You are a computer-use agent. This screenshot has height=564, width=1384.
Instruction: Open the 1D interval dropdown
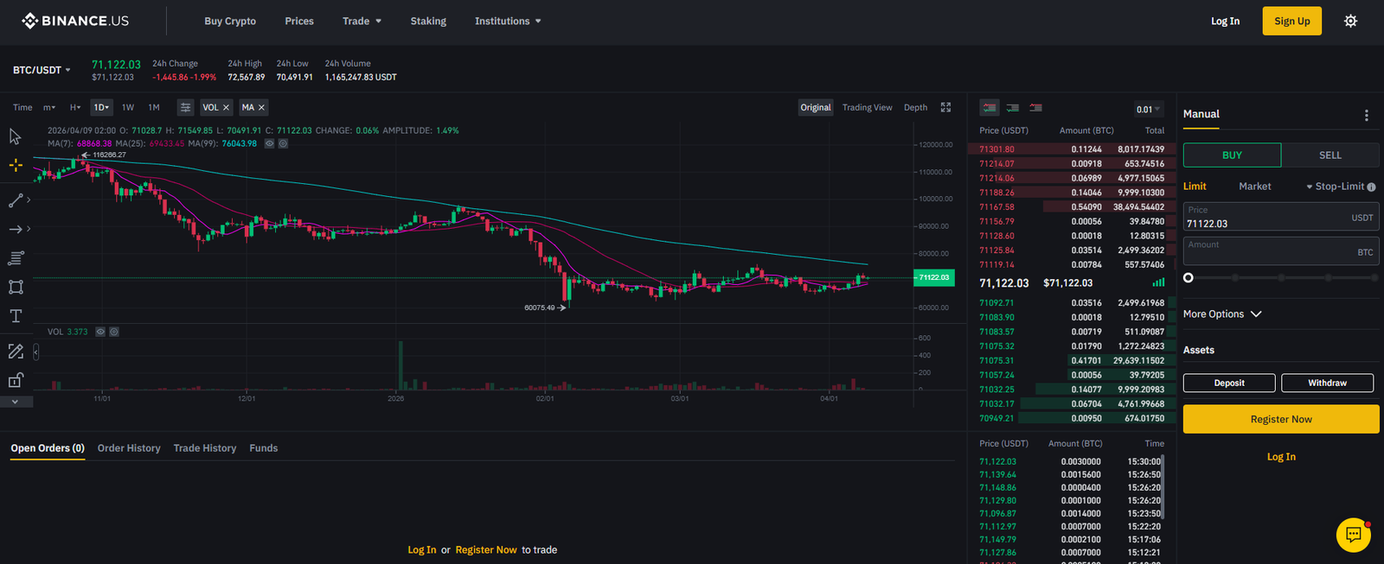coord(101,107)
